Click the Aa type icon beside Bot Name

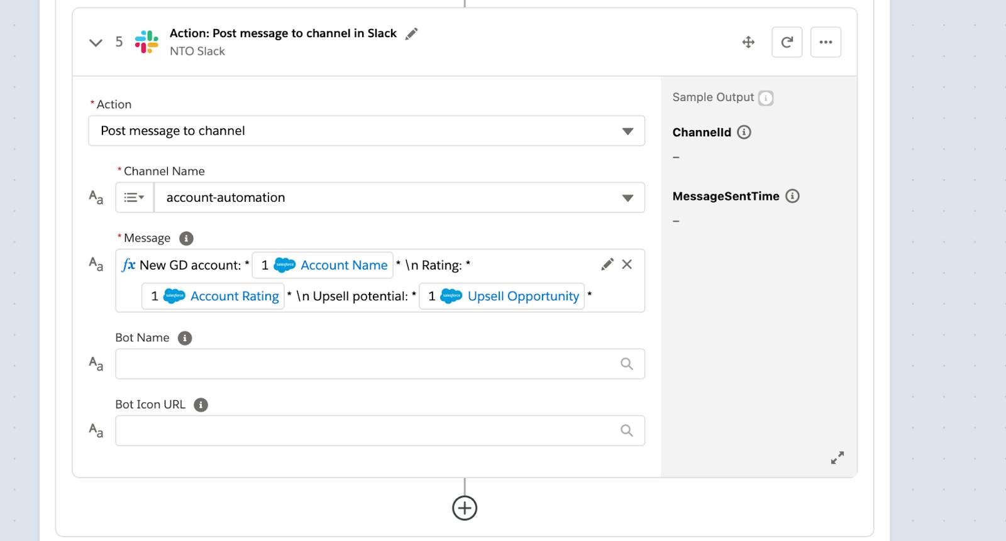coord(96,364)
